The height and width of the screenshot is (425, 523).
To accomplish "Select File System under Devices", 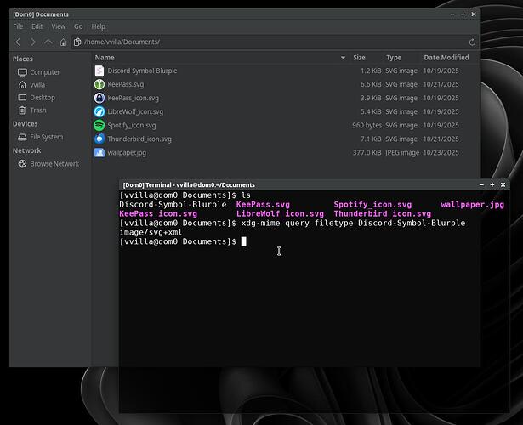I will click(47, 137).
